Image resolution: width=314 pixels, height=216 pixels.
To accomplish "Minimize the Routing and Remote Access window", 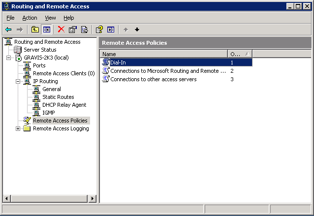I will pyautogui.click(x=290, y=6).
